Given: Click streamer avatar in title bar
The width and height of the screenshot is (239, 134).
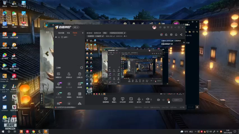Looking at the screenshot, I should pyautogui.click(x=154, y=27).
